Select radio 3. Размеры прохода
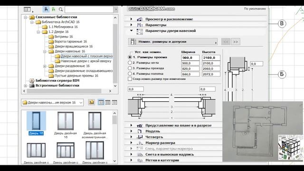Screen dimensions: 304x171 pyautogui.click(x=130, y=68)
